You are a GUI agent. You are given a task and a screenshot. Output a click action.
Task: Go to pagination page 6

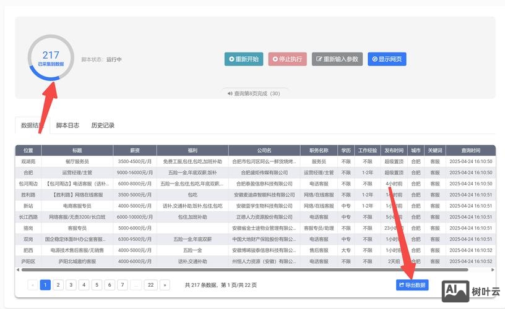click(110, 285)
